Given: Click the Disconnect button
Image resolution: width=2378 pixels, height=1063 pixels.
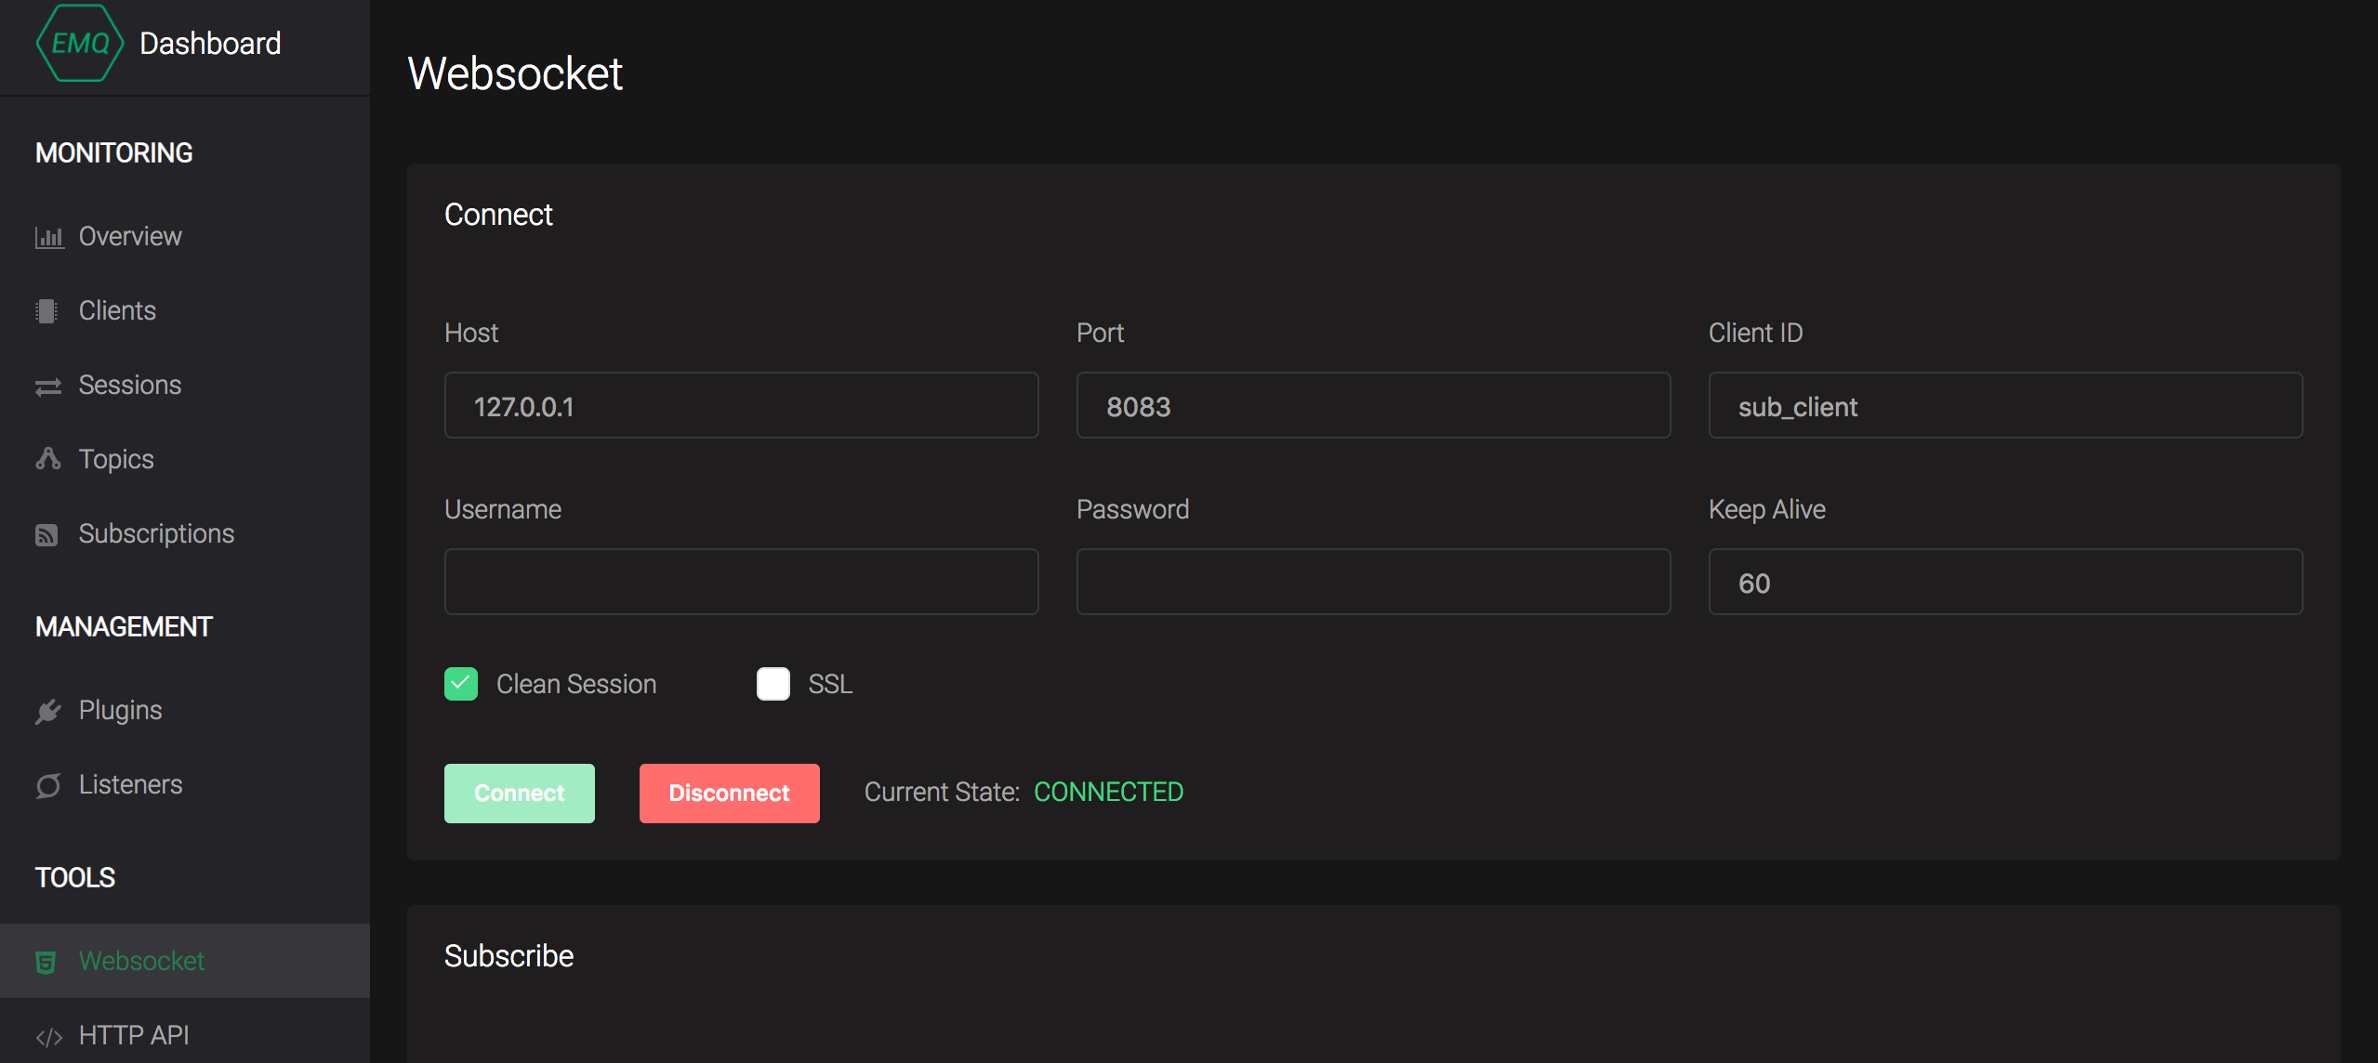Looking at the screenshot, I should (728, 792).
